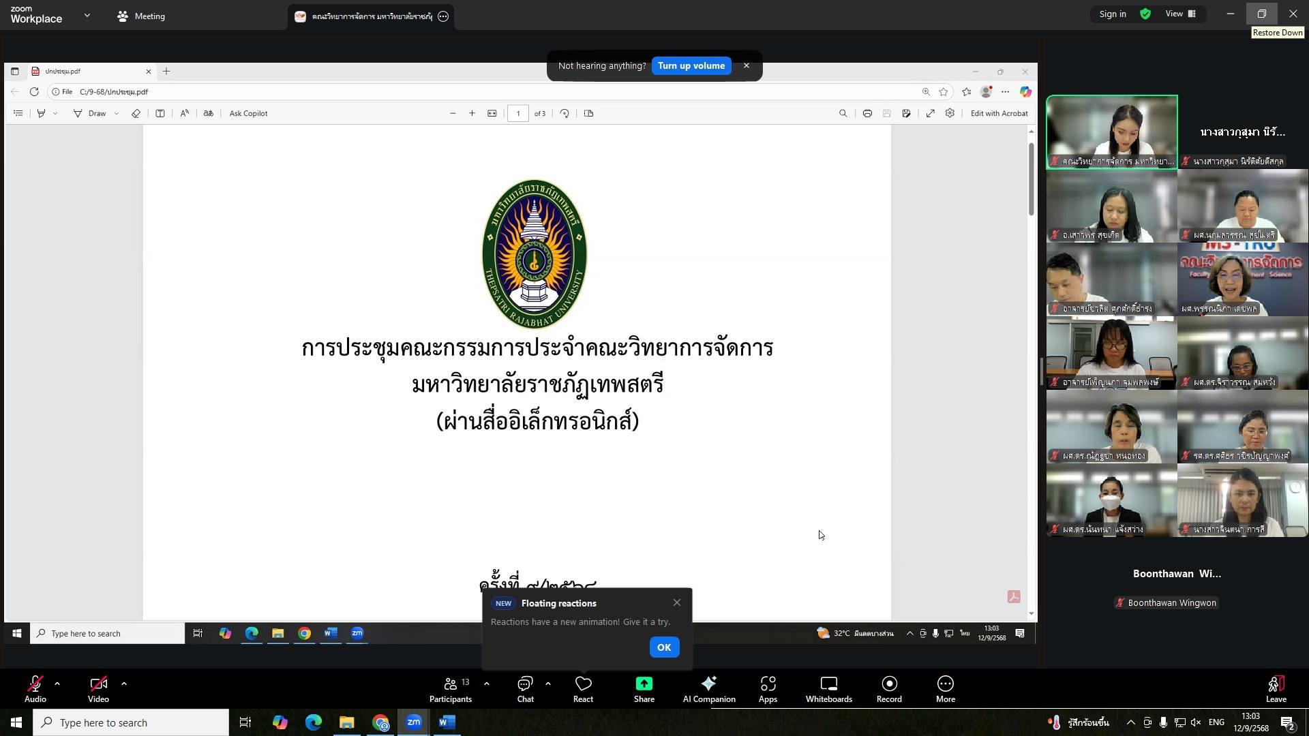Open Zoom Apps

(768, 689)
